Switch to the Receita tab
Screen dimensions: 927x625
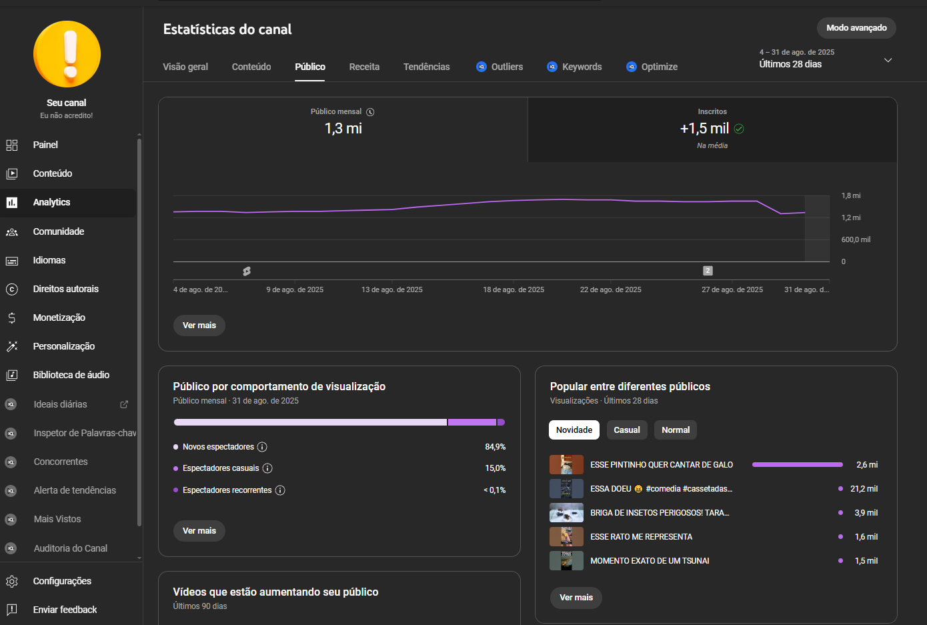[364, 67]
